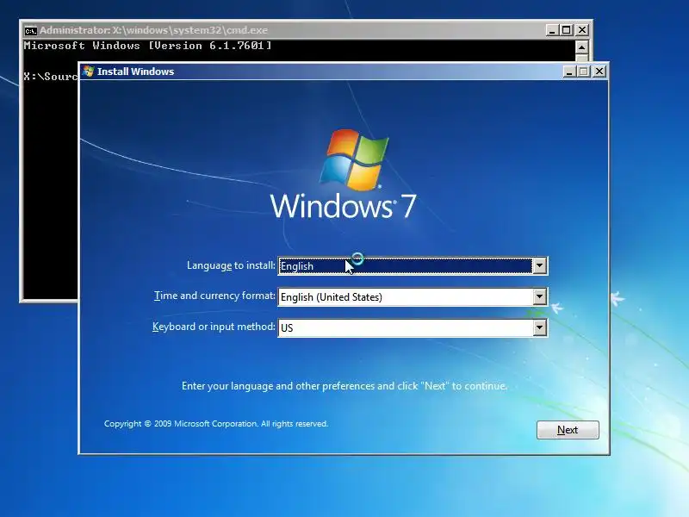Click the "Keyboard or input method:" label
689x517 pixels.
click(x=214, y=327)
